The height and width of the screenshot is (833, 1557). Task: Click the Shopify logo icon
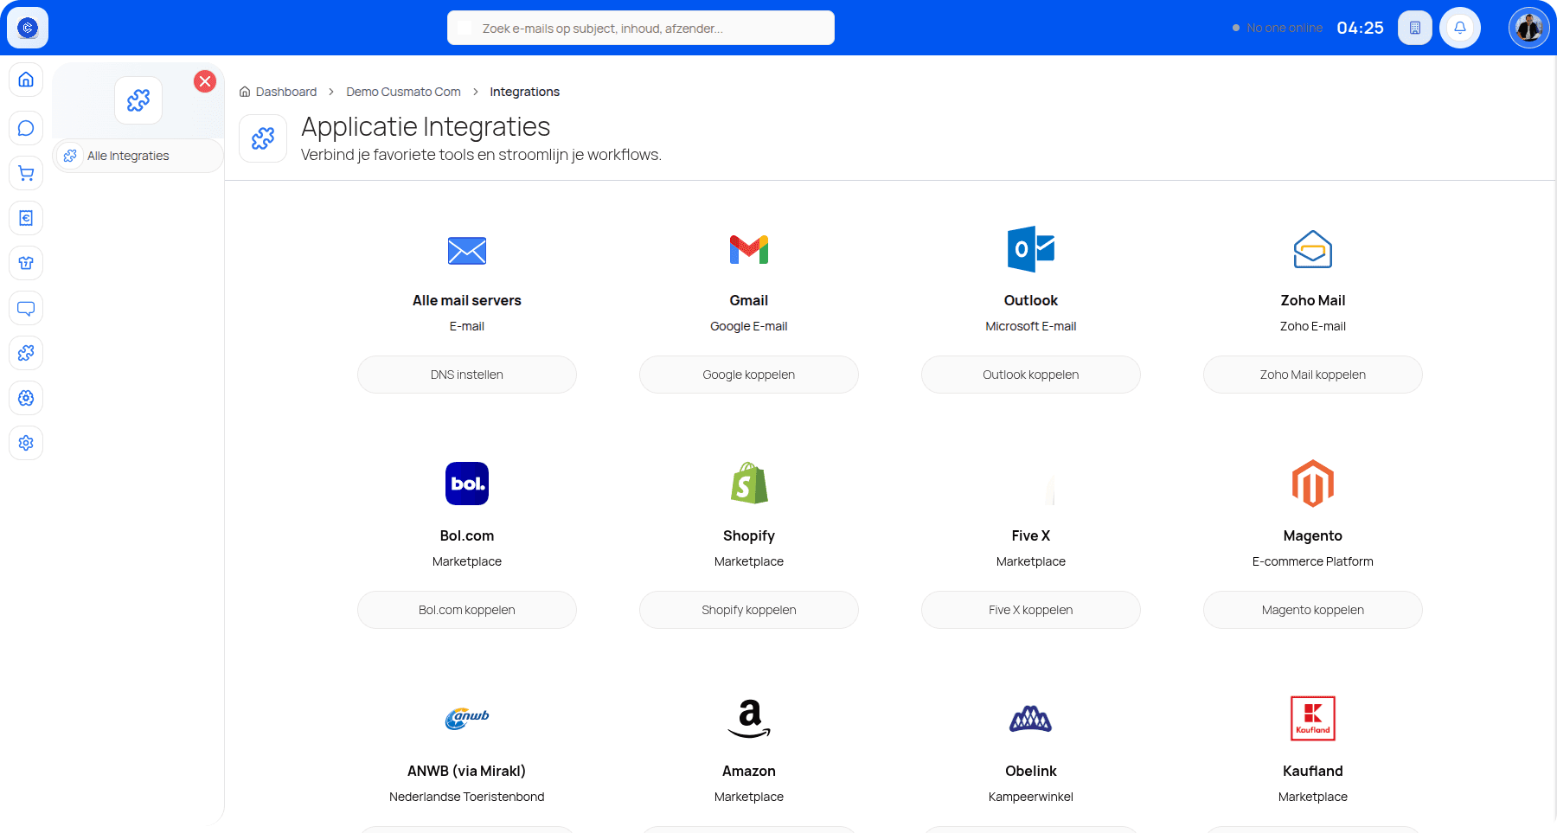tap(748, 483)
